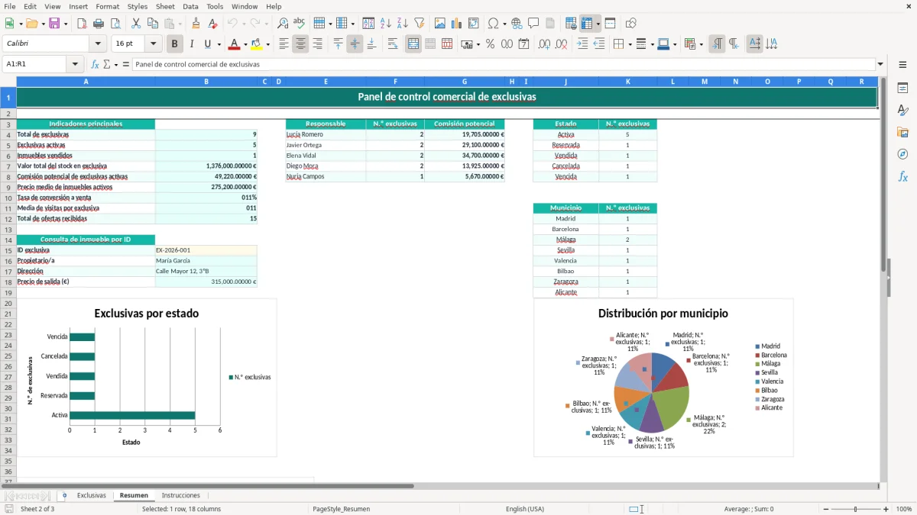
Task: Format selection as percent
Action: pos(490,44)
